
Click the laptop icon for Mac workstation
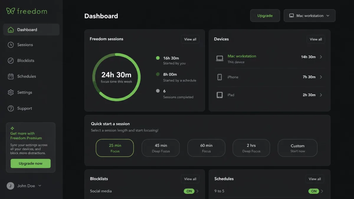(220, 59)
